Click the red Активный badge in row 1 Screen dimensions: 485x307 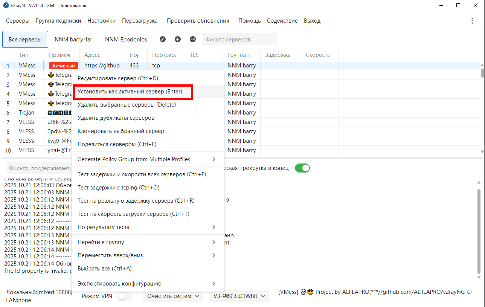63,66
